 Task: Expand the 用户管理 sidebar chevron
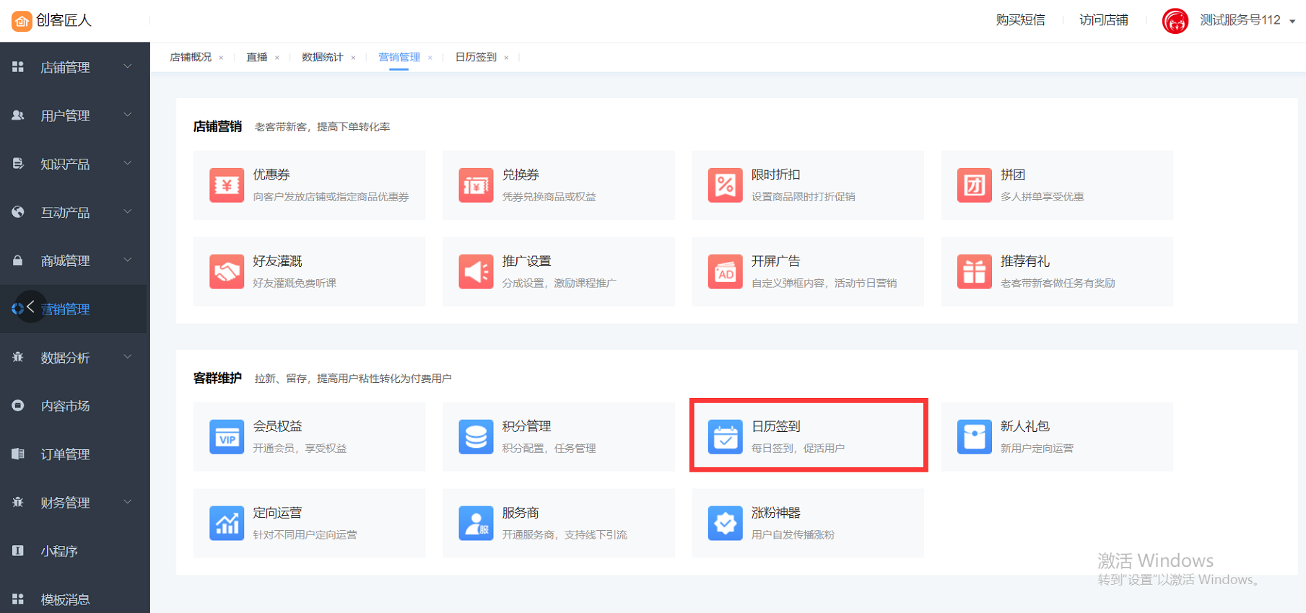pos(128,115)
